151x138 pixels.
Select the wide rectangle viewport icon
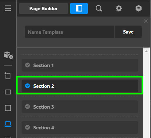[8, 92]
